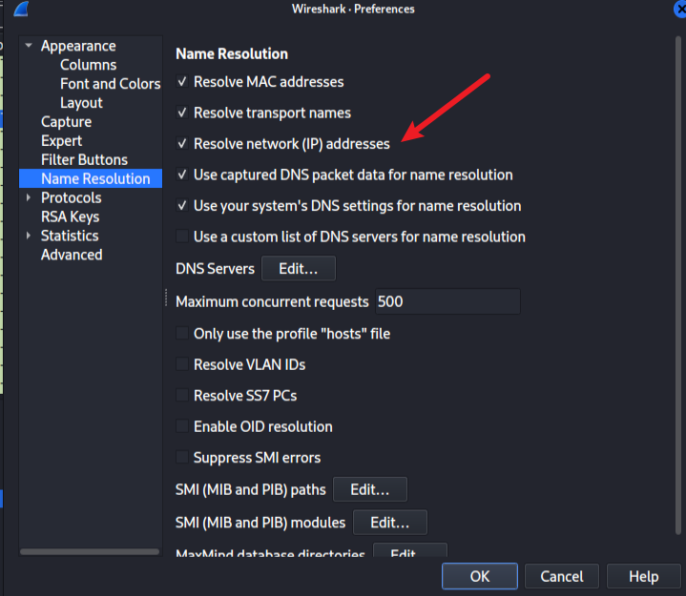Enable custom list of DNS servers
Image resolution: width=686 pixels, height=596 pixels.
[x=182, y=236]
